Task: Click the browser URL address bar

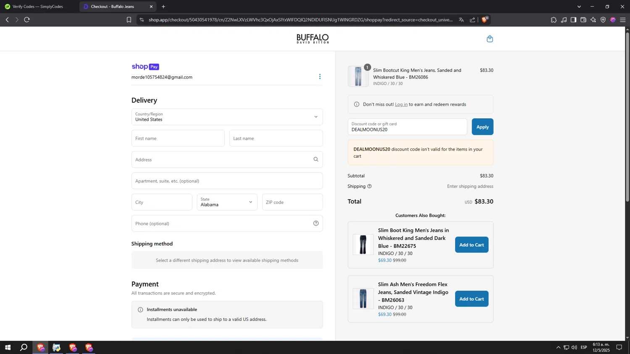Action: tap(300, 20)
